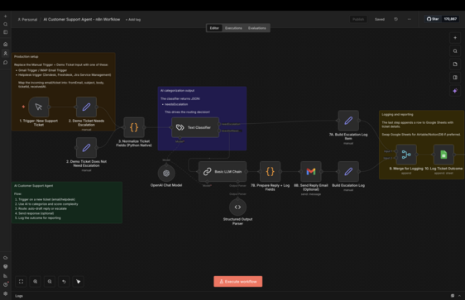Image resolution: width=465 pixels, height=300 pixels.
Task: Click the Logs panel pop-out icon beside the chevron
Action: click(453, 296)
